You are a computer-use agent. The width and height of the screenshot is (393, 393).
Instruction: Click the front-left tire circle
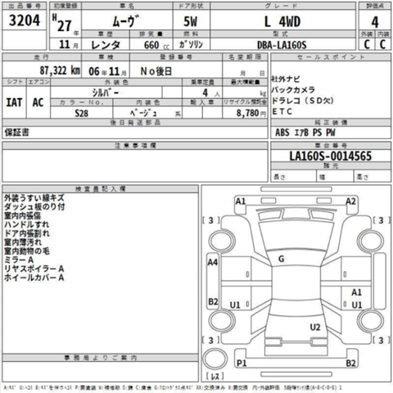222,241
